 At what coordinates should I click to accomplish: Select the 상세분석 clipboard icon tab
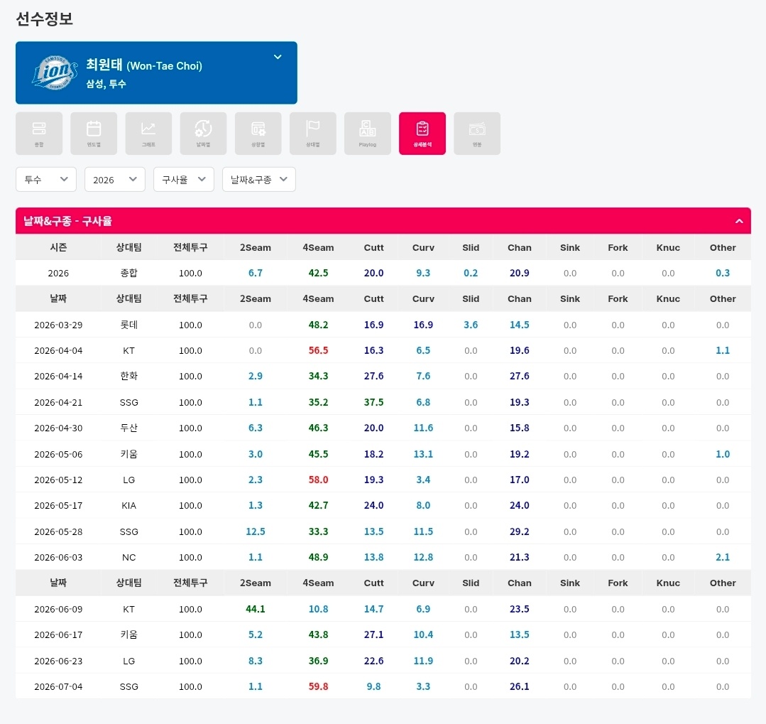(x=422, y=134)
